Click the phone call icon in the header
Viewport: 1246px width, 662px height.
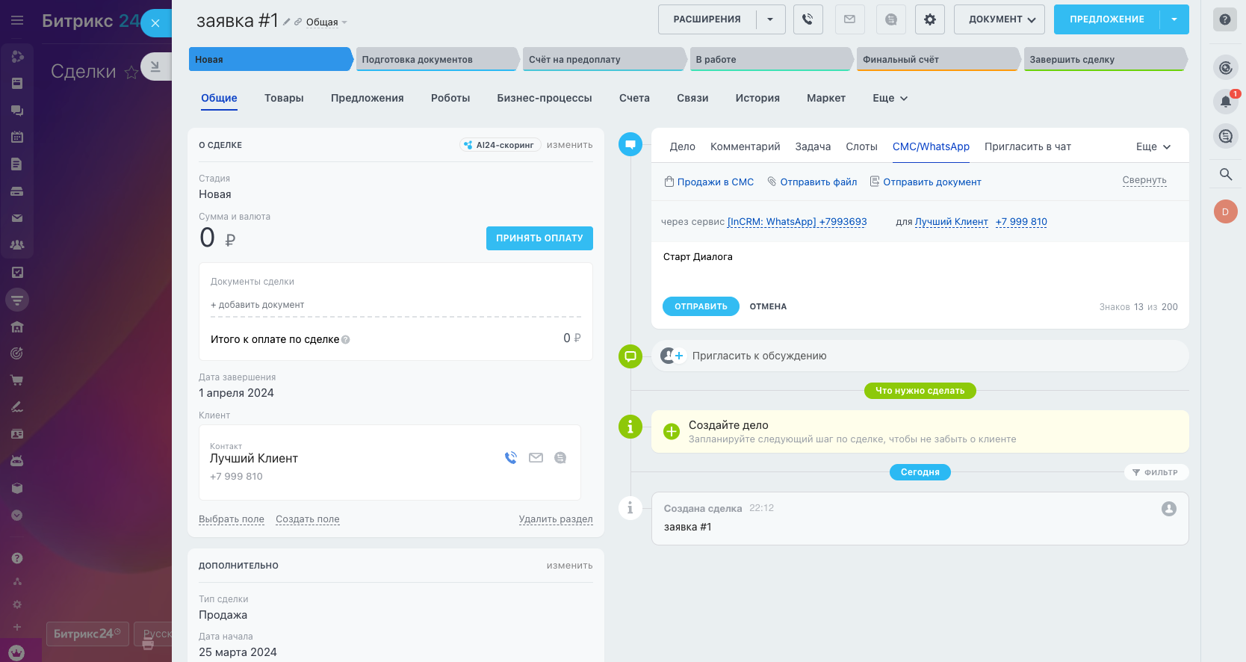click(808, 19)
